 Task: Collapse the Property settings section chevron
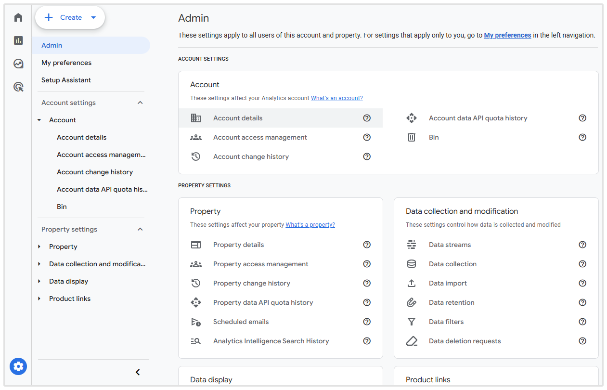tap(140, 229)
